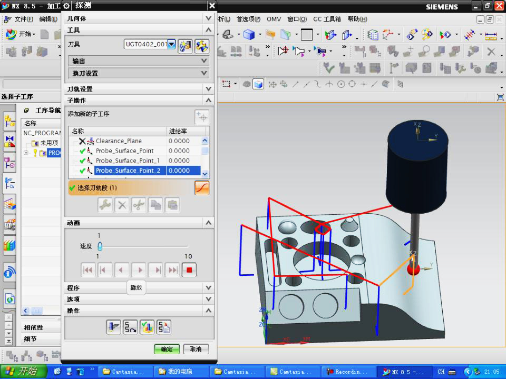Copy sub-operation with the copy icon
506x379 pixels.
155,205
